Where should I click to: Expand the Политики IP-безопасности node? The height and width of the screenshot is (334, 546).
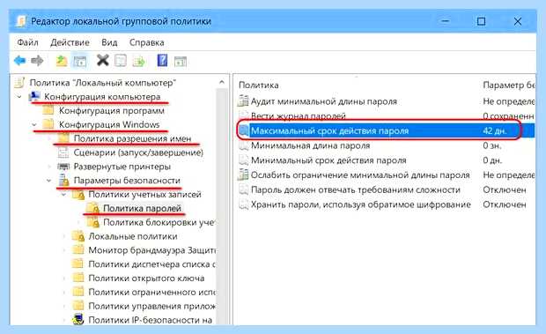[x=63, y=319]
